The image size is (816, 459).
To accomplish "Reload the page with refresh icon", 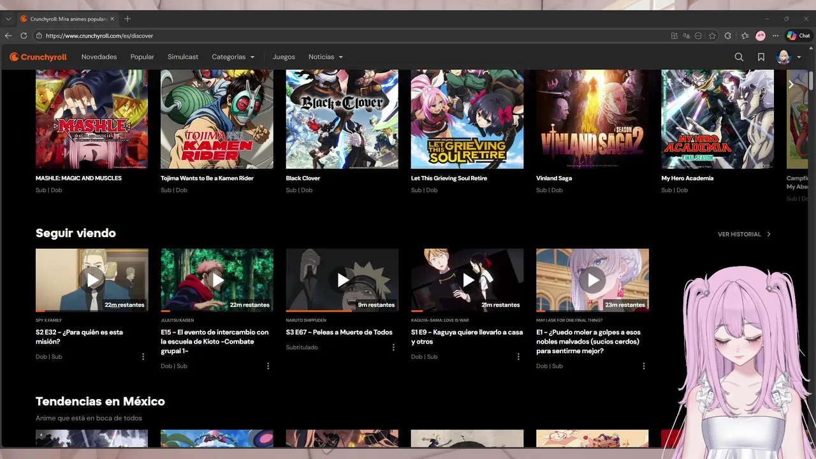I will (x=24, y=36).
